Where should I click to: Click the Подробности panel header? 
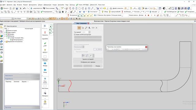pyautogui.click(x=22, y=79)
